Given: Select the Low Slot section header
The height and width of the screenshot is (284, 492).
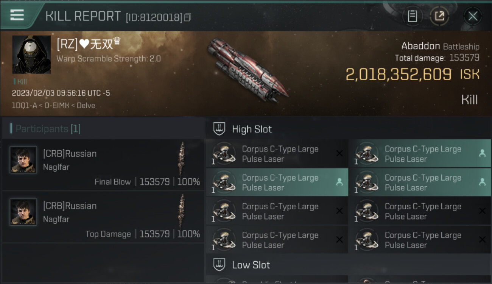Looking at the screenshot, I should [x=251, y=265].
